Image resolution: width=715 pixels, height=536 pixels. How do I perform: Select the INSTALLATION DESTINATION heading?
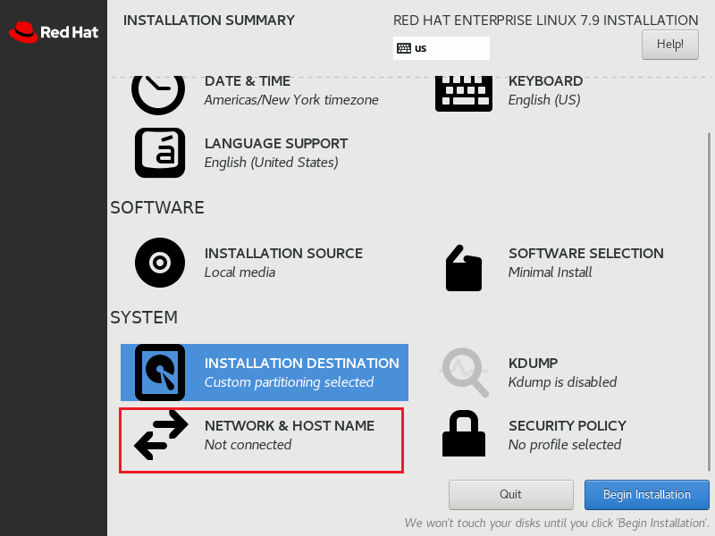point(301,364)
